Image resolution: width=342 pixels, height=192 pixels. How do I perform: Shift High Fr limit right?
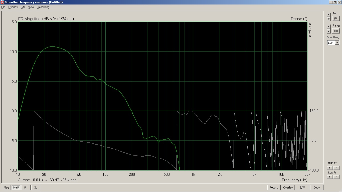(336, 168)
